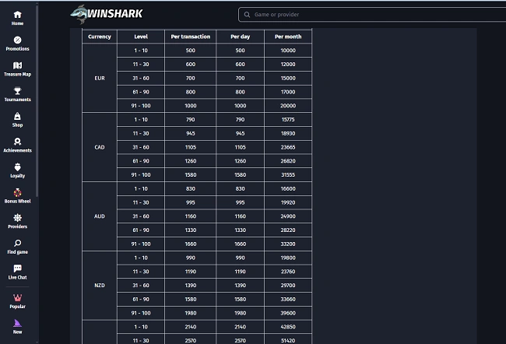The image size is (506, 344).
Task: Click AUD 31 - 60 level cell
Action: point(141,216)
